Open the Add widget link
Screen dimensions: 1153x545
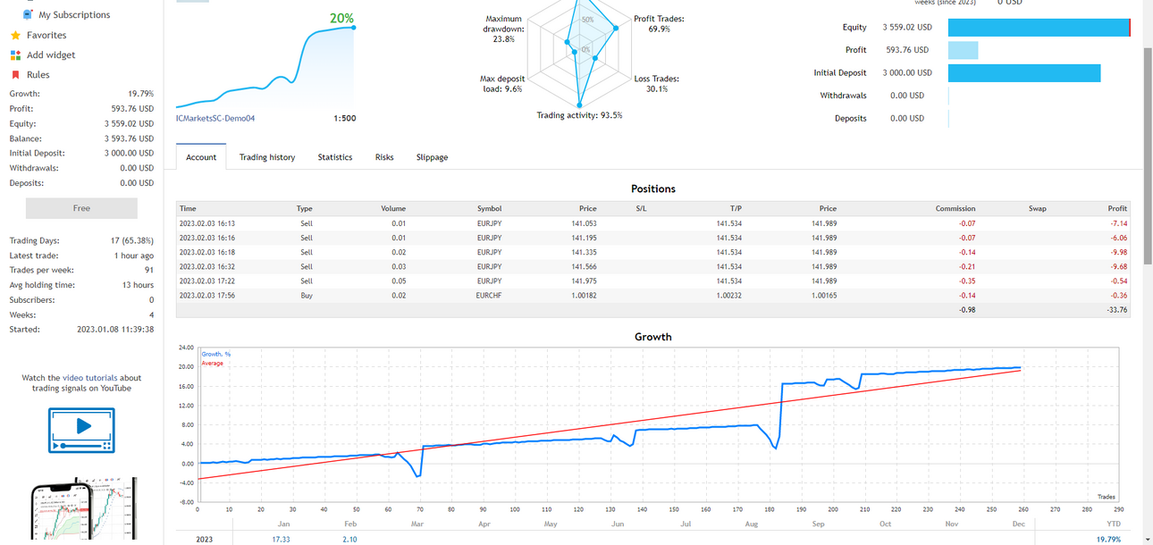coord(51,54)
